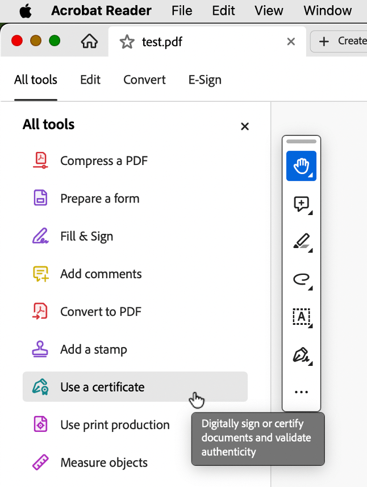Open Fill & Sign label

[86, 236]
